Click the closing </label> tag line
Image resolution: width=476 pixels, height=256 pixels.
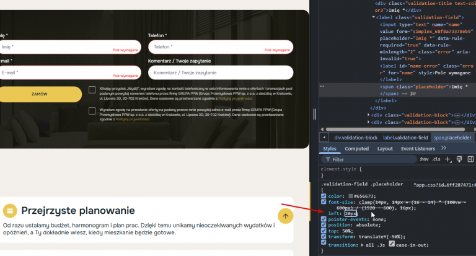(x=386, y=100)
